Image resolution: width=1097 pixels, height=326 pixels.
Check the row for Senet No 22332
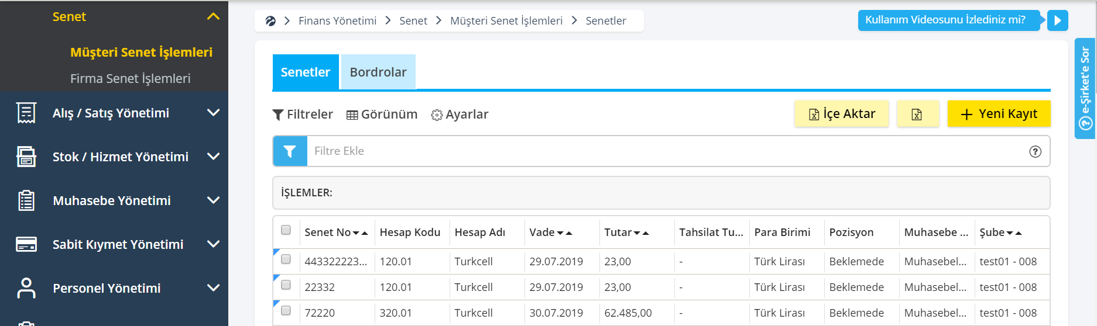pos(286,285)
